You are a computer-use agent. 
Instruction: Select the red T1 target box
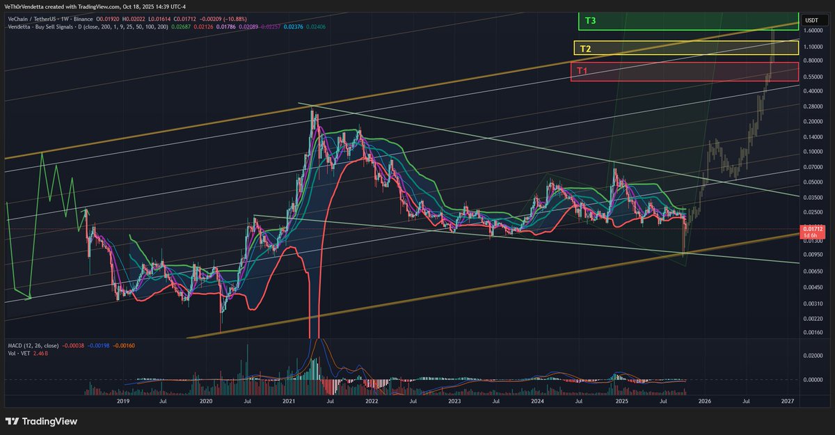pos(683,72)
